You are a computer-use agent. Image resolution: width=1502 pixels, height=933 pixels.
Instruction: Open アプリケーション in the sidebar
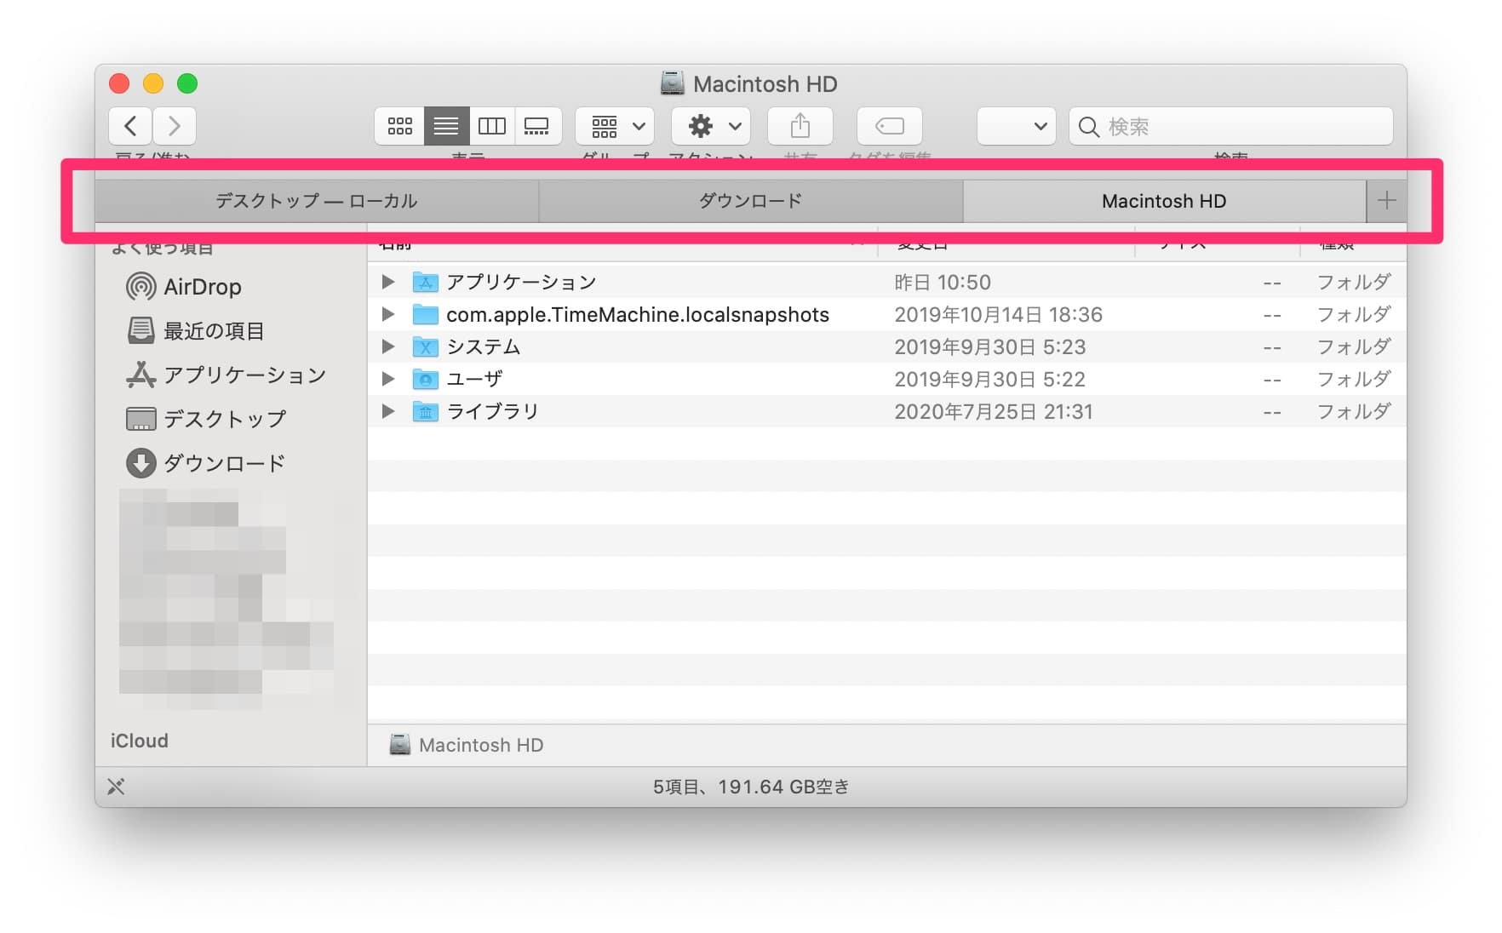click(226, 375)
